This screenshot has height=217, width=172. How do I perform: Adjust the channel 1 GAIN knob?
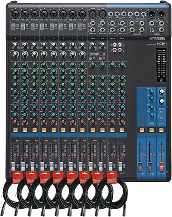tap(15, 45)
